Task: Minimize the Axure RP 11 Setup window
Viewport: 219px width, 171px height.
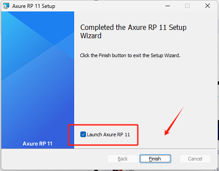Action: [168, 6]
